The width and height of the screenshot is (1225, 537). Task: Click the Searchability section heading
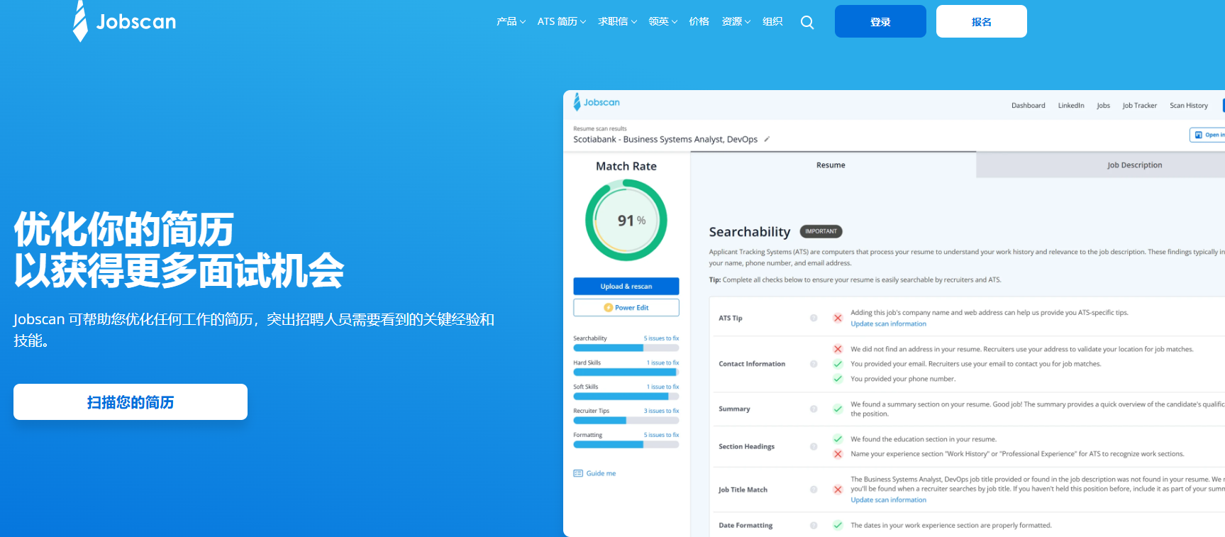click(x=749, y=232)
